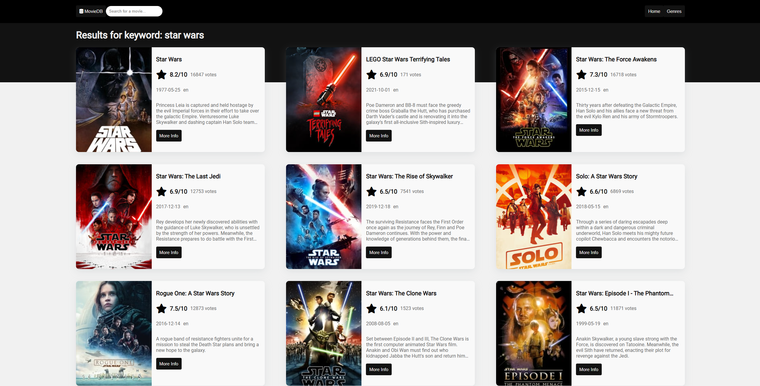
Task: Click the Star Wars: The Last Jedi title
Action: pos(188,176)
